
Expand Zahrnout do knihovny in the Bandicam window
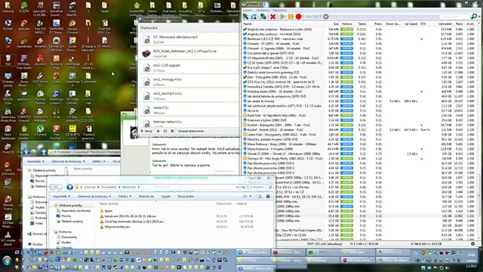pyautogui.click(x=94, y=196)
